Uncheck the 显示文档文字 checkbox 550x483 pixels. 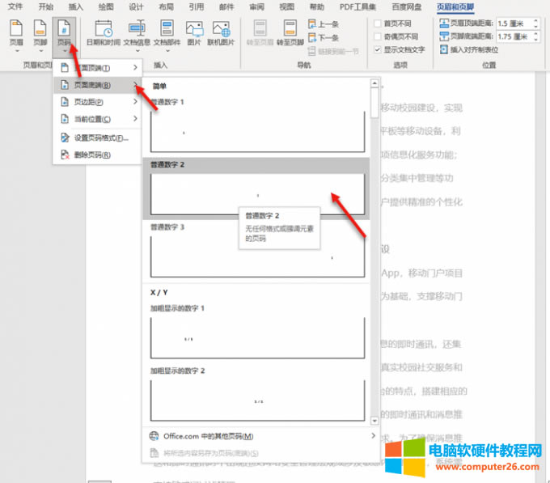point(378,49)
